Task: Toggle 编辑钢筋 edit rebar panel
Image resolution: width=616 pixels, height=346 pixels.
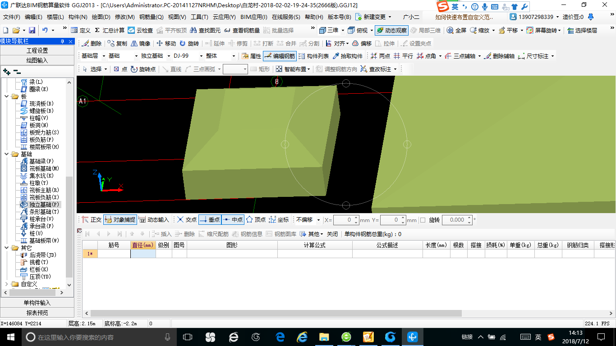Action: tap(280, 56)
